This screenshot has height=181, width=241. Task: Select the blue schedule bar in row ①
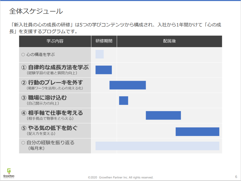point(104,70)
